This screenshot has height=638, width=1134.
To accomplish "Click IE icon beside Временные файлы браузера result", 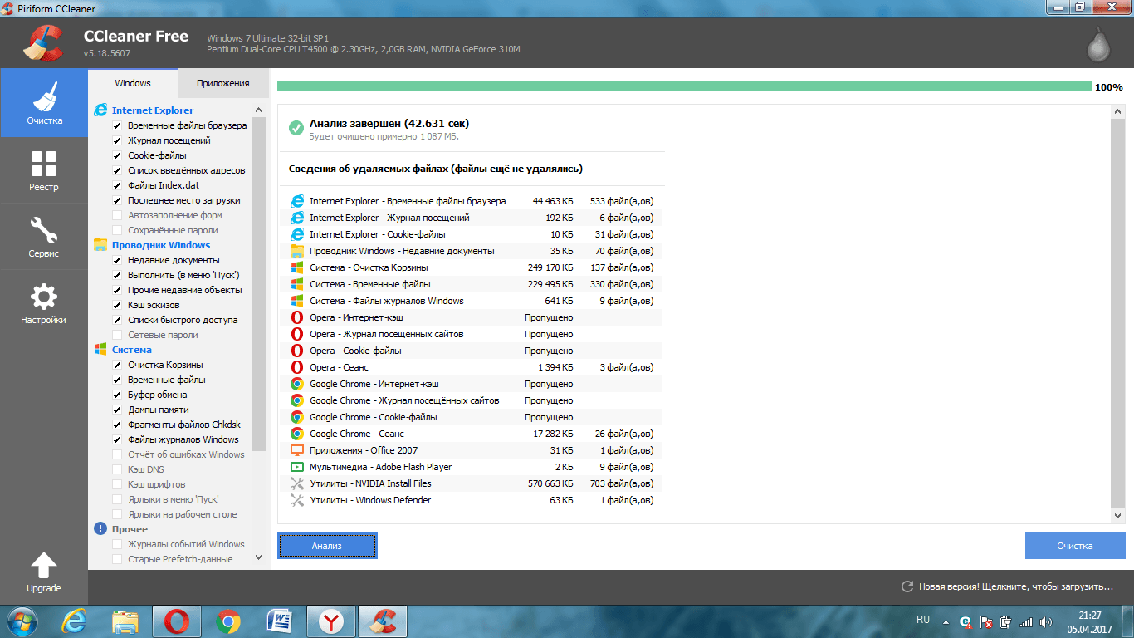I will coord(297,201).
